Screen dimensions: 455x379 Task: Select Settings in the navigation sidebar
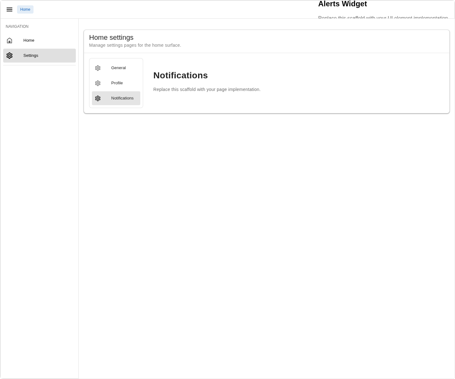[39, 56]
